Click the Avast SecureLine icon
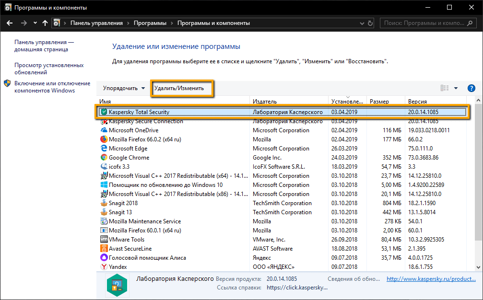The image size is (483, 300). click(x=103, y=248)
